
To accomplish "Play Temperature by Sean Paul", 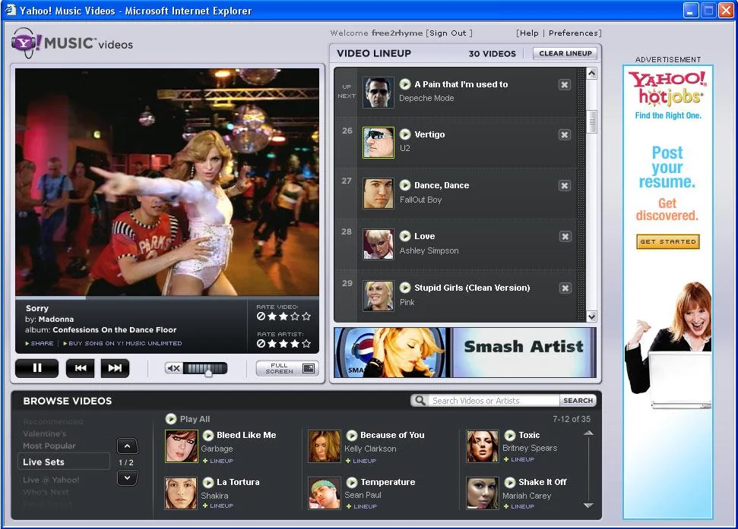I will [x=352, y=482].
